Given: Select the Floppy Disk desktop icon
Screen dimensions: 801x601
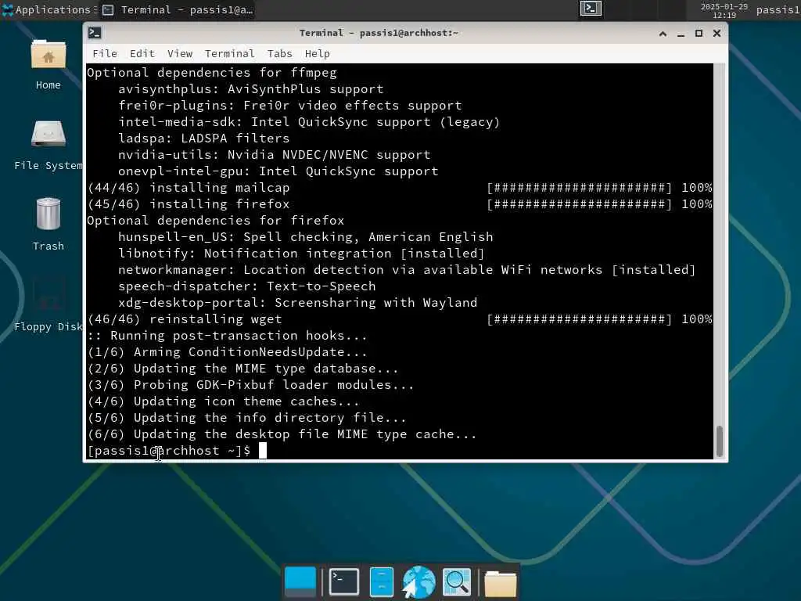Looking at the screenshot, I should click(48, 305).
